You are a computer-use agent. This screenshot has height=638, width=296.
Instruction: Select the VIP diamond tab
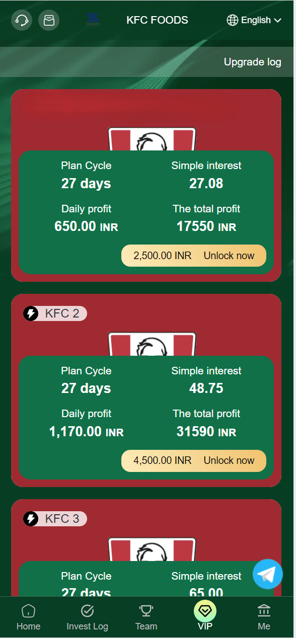click(205, 616)
